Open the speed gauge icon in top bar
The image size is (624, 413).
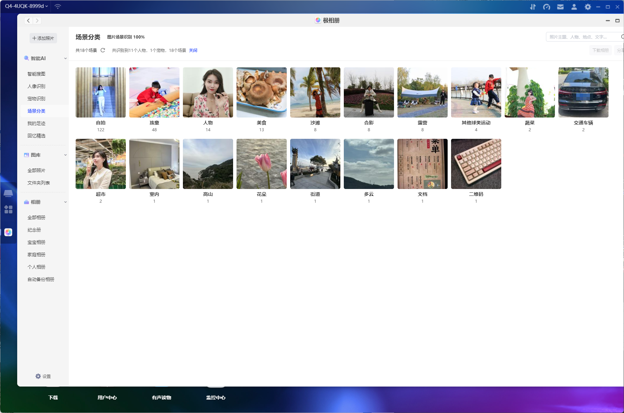[547, 7]
